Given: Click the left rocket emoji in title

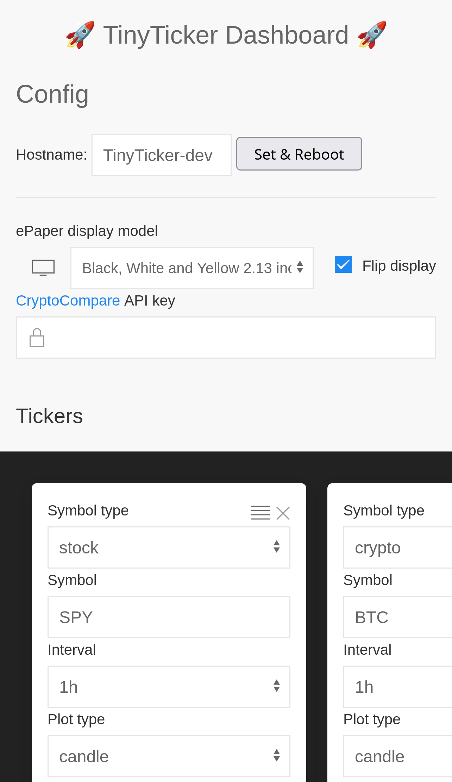Looking at the screenshot, I should tap(80, 35).
